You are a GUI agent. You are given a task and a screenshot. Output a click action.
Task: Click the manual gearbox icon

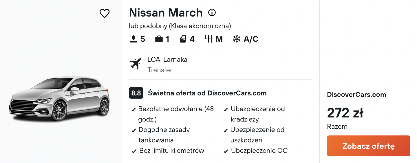pyautogui.click(x=209, y=39)
